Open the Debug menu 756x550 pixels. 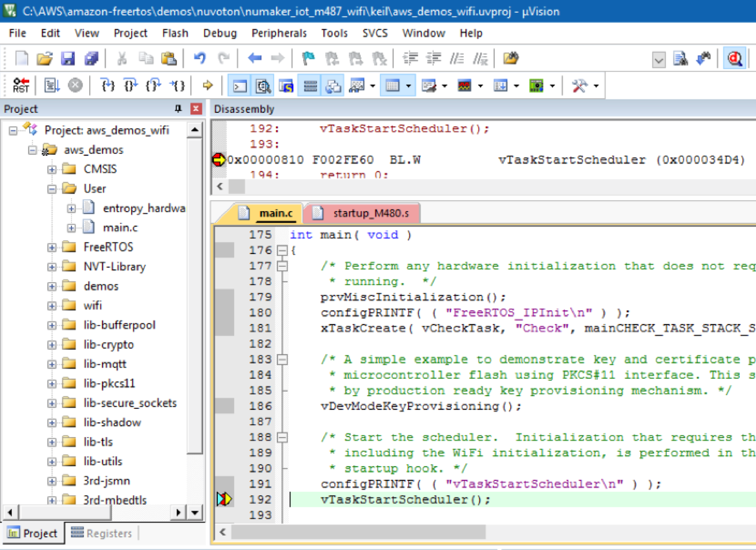[x=220, y=33]
